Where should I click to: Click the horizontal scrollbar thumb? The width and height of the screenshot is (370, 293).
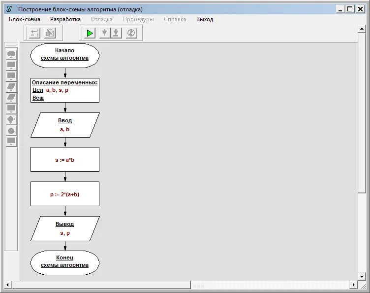101,285
